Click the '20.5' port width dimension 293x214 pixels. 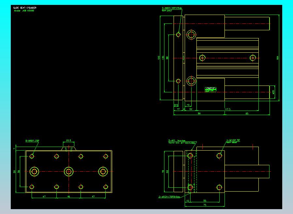click(x=69, y=140)
